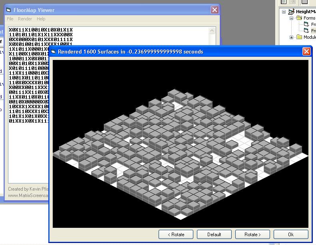Open the File menu

pos(10,19)
